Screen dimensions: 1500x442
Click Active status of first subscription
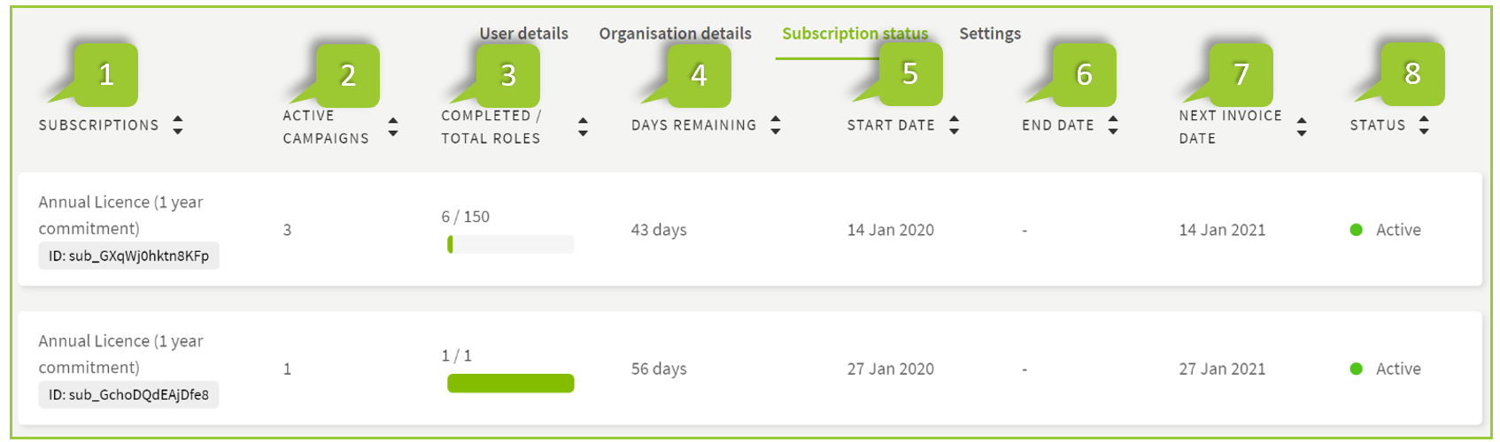(1397, 230)
